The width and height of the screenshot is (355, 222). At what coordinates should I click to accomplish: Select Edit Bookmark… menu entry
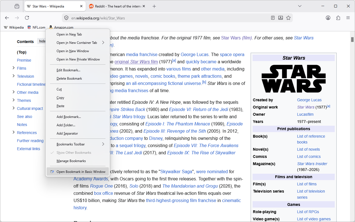click(78, 70)
